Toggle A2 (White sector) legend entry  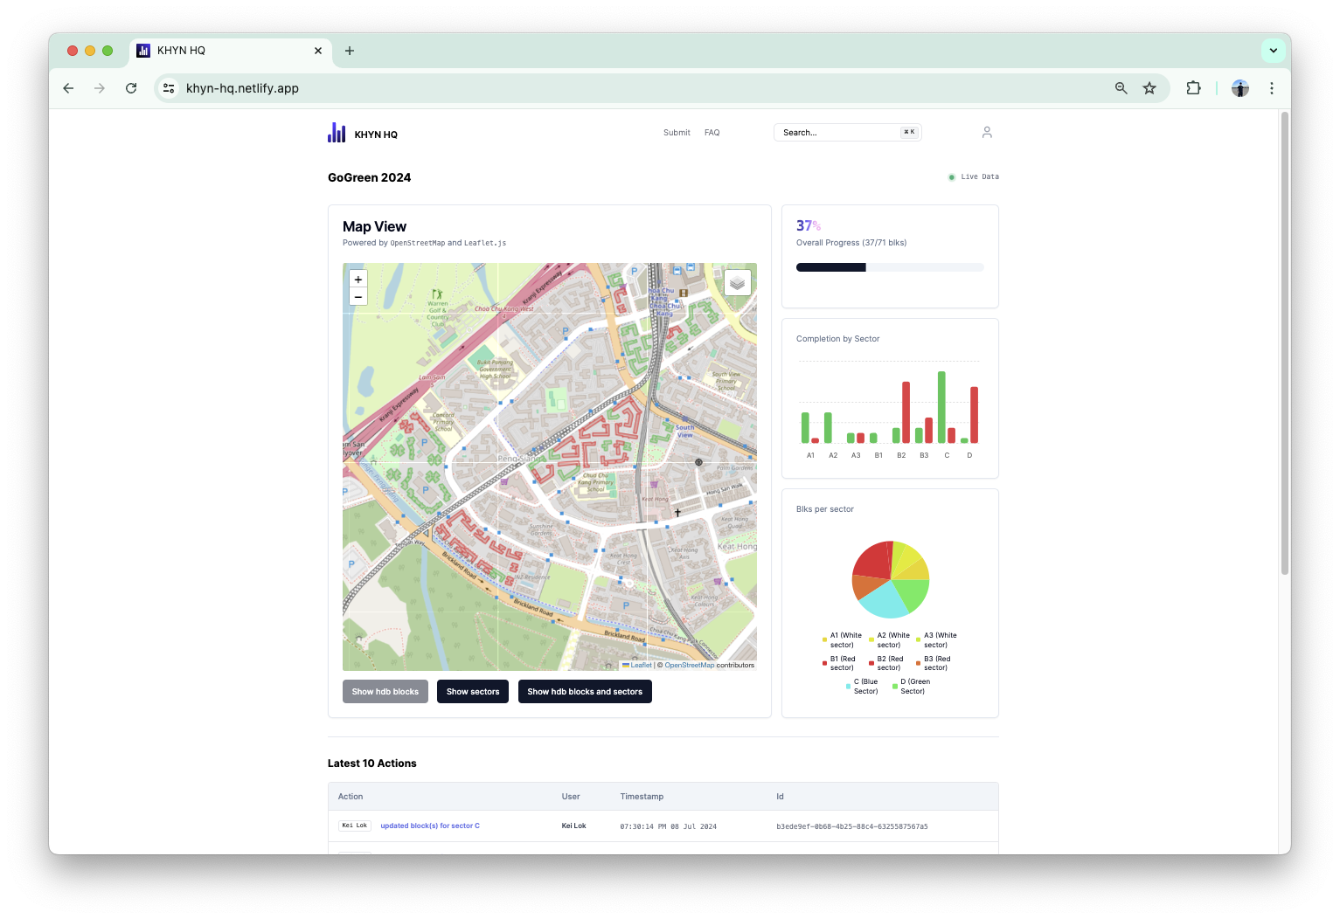[x=890, y=640]
